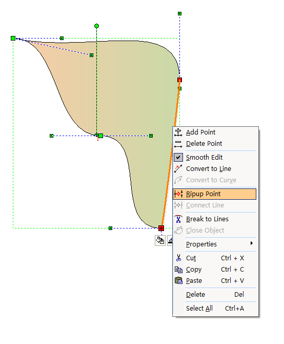Select the red node at shape bottom
The image size is (284, 344).
pyautogui.click(x=161, y=228)
